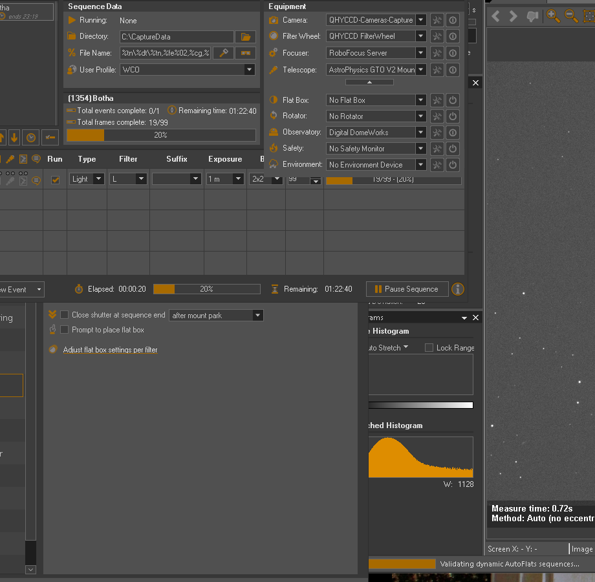595x582 pixels.
Task: Open the Exposure 1 m dropdown
Action: 239,179
